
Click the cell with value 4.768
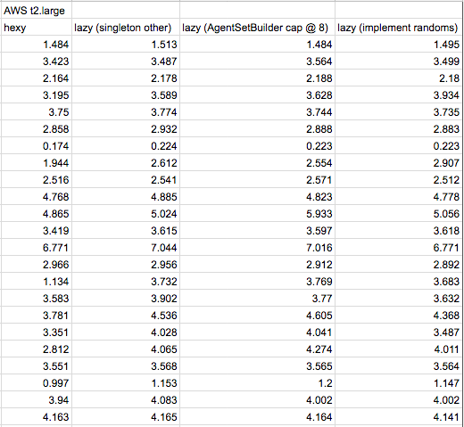tap(37, 197)
